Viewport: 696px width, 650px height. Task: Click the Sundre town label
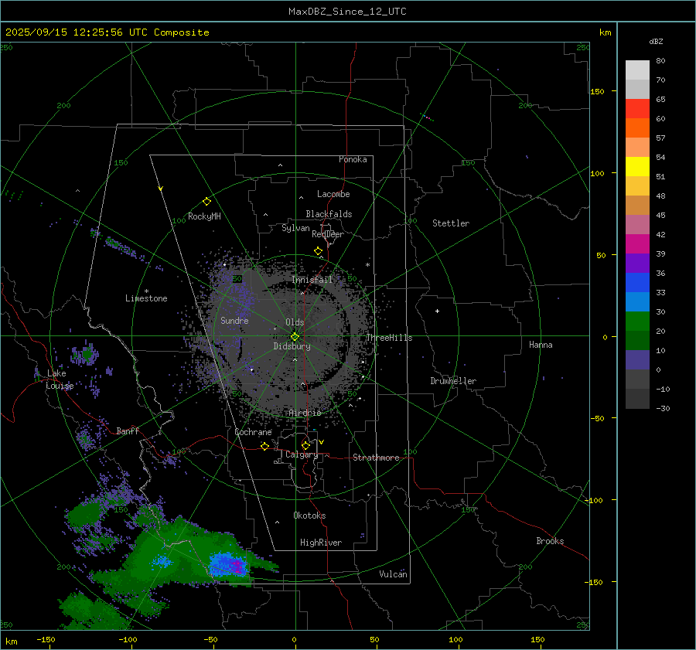(x=234, y=320)
